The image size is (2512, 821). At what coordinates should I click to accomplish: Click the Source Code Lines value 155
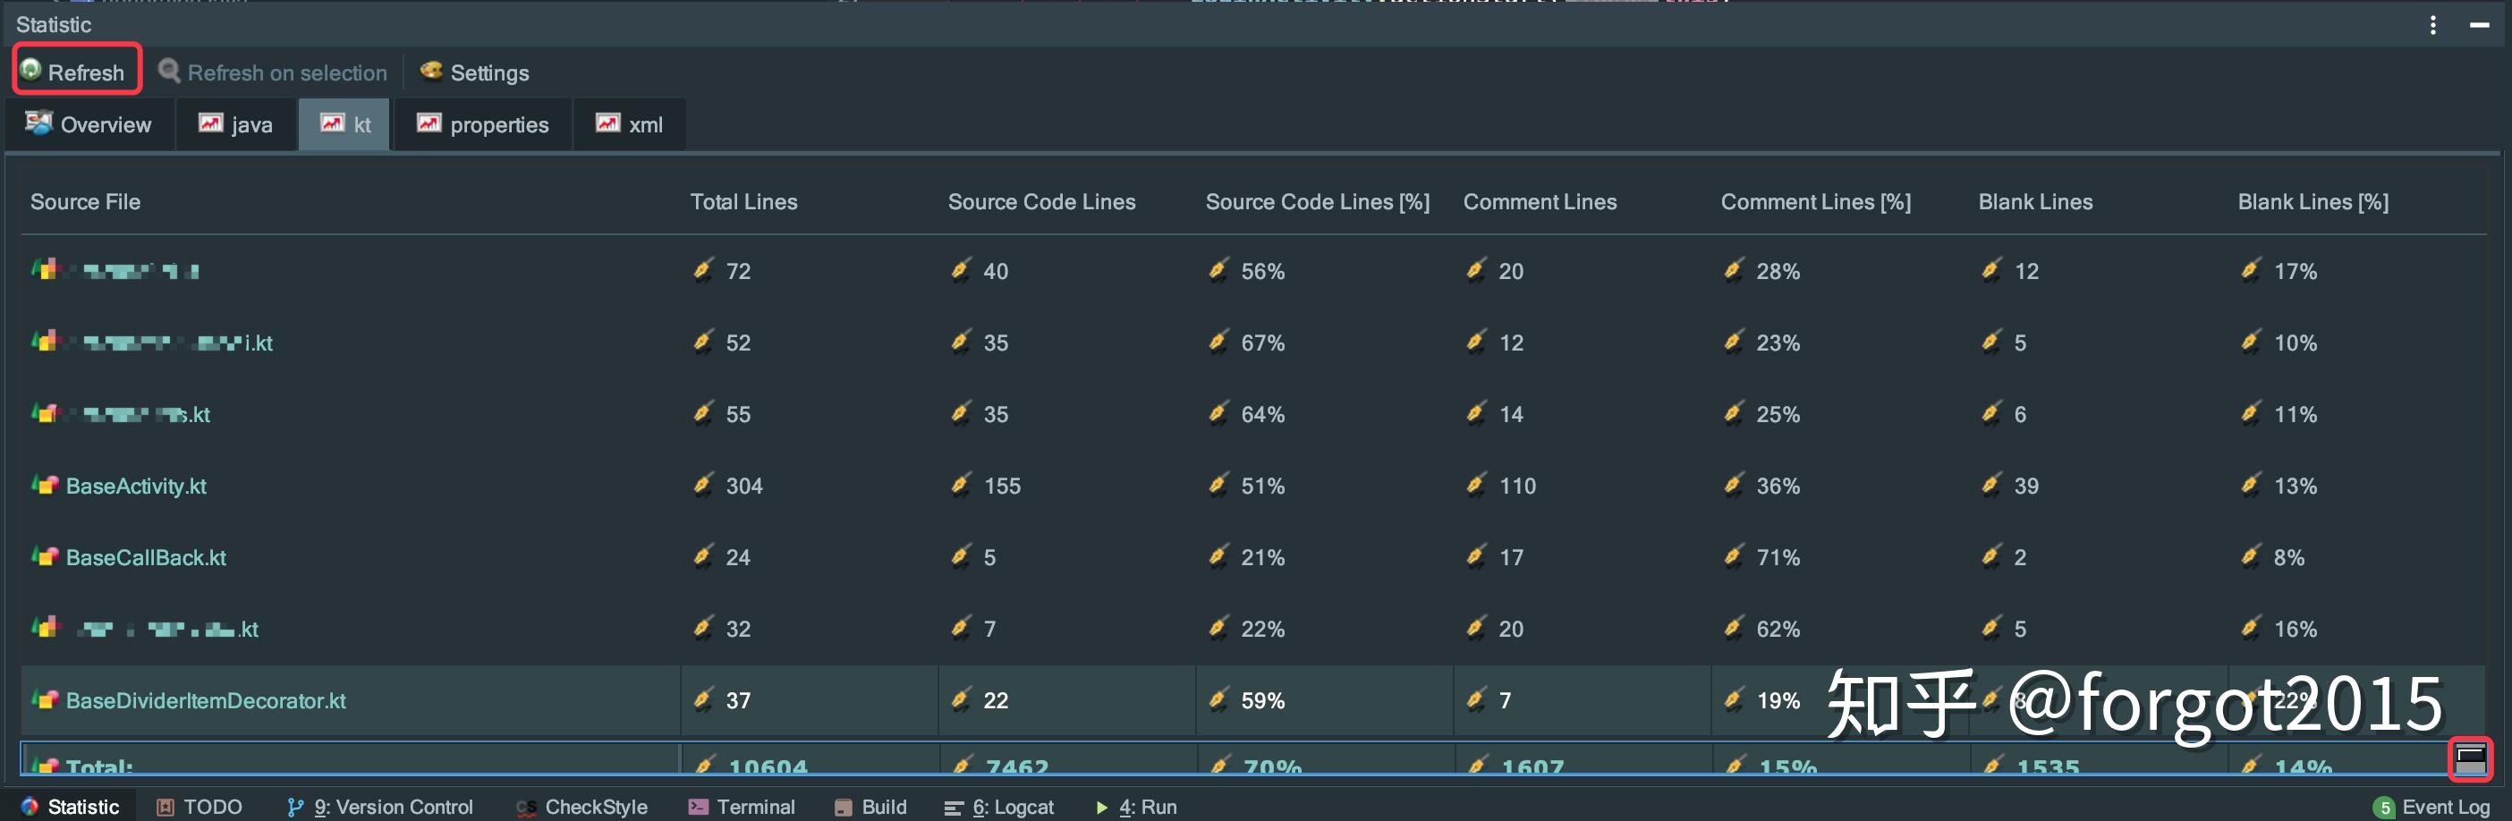pyautogui.click(x=1001, y=486)
